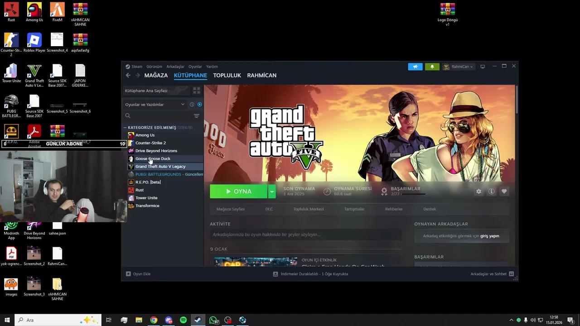
Task: Open the DLC link
Action: [269, 209]
